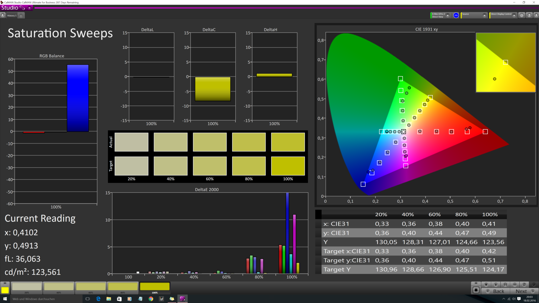Add a new history tab

point(21,16)
